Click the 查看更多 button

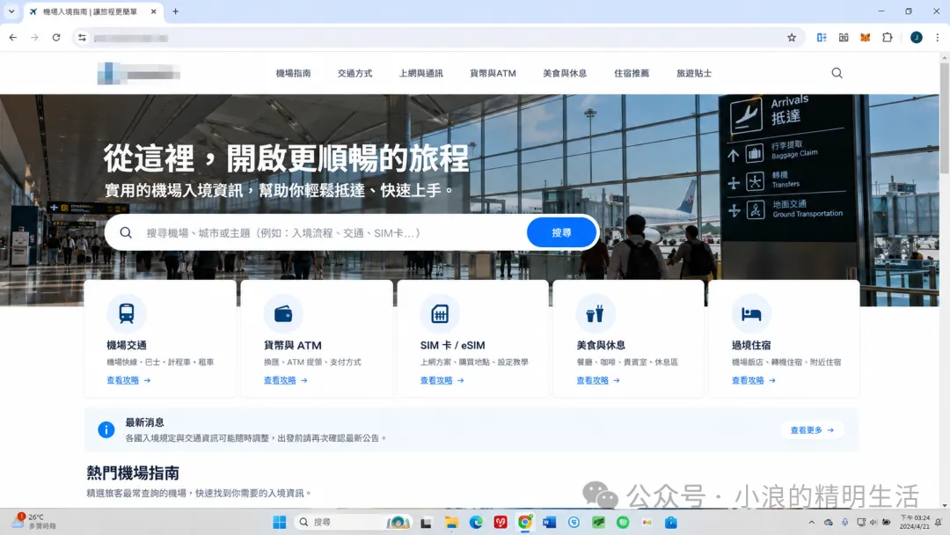(x=812, y=430)
